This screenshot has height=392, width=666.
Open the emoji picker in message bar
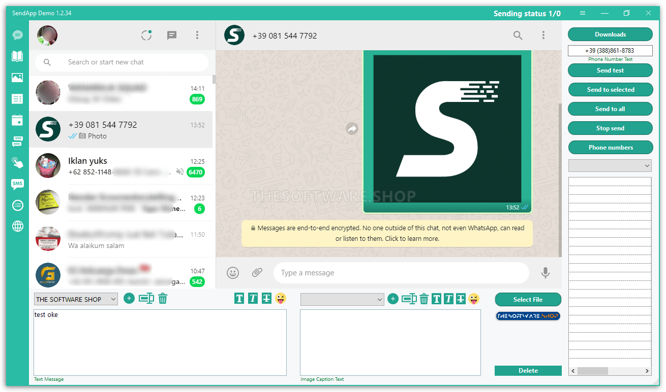(x=233, y=273)
